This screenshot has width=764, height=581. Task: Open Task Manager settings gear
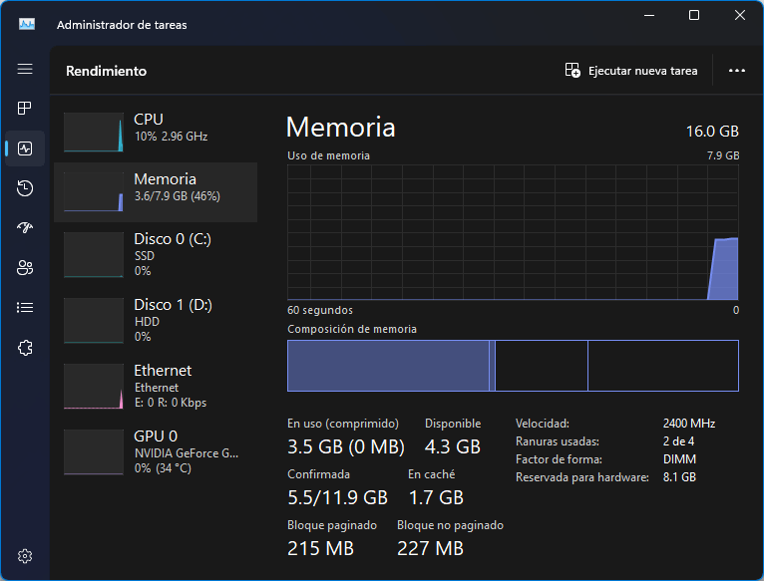pyautogui.click(x=25, y=555)
